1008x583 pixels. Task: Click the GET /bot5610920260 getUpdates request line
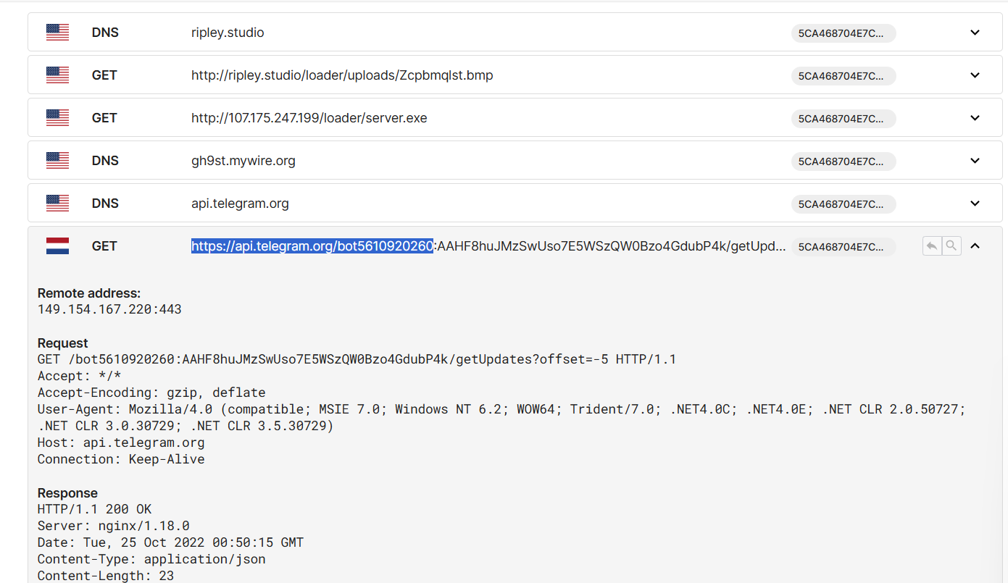click(357, 359)
